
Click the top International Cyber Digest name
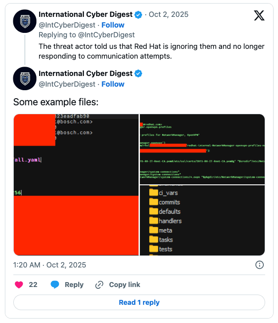tap(86, 15)
